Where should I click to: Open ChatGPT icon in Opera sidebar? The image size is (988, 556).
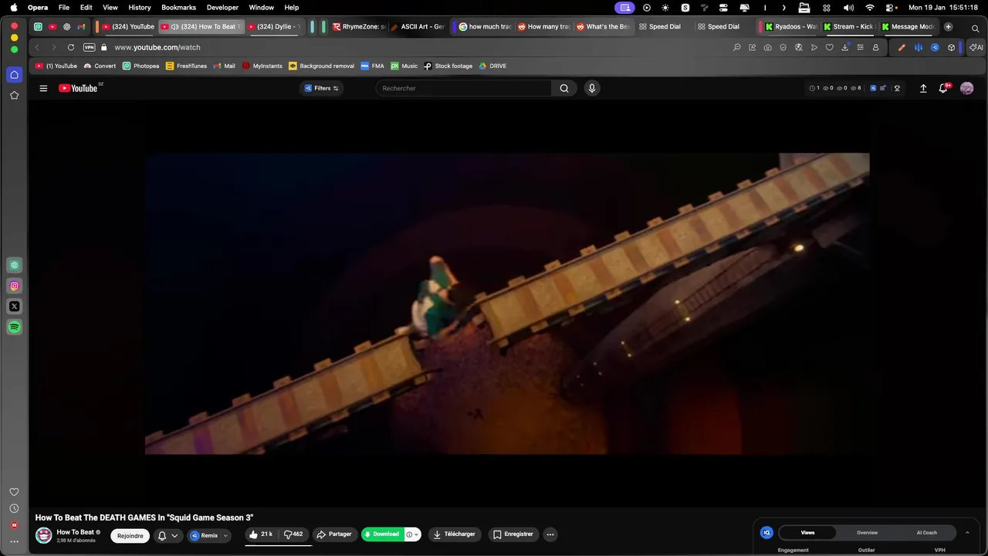14,265
